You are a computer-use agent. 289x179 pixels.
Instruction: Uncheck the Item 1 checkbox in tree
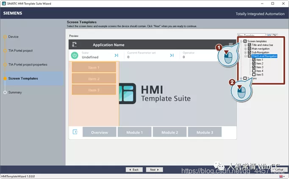point(254,60)
